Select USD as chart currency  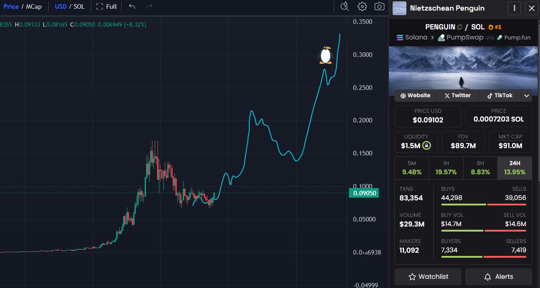point(61,6)
